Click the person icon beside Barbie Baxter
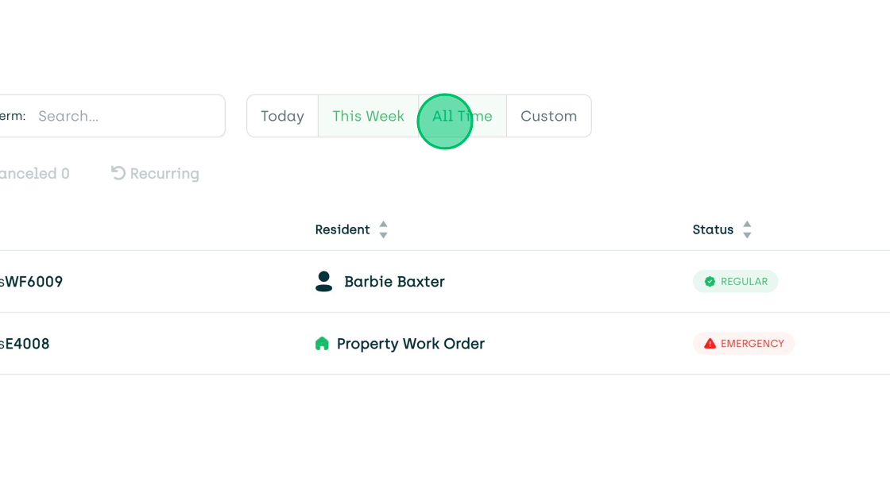The width and height of the screenshot is (890, 497). coord(323,281)
